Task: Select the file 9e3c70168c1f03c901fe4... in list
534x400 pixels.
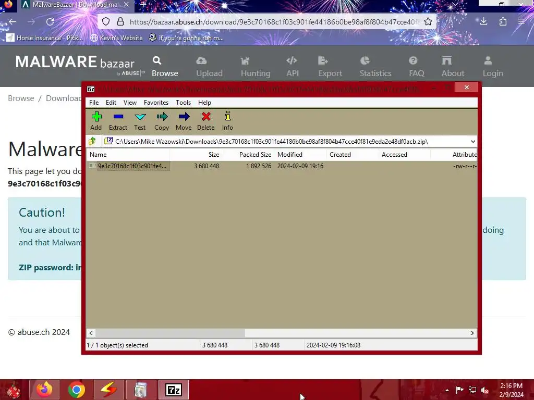Action: coord(132,166)
